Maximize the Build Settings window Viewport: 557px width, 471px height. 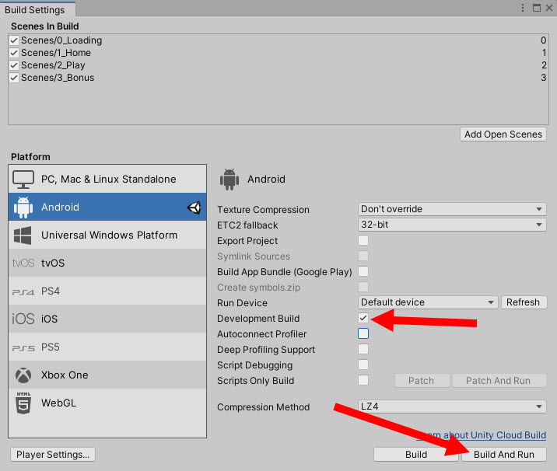(537, 8)
